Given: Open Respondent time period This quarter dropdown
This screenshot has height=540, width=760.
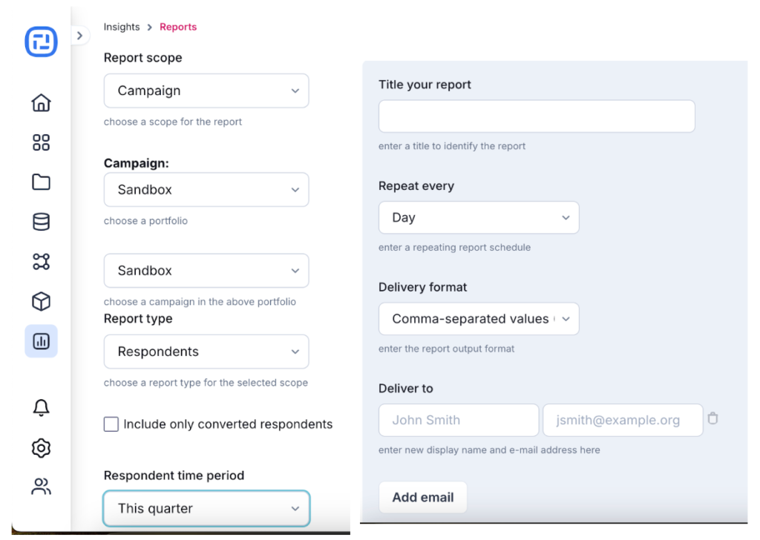Looking at the screenshot, I should 206,509.
